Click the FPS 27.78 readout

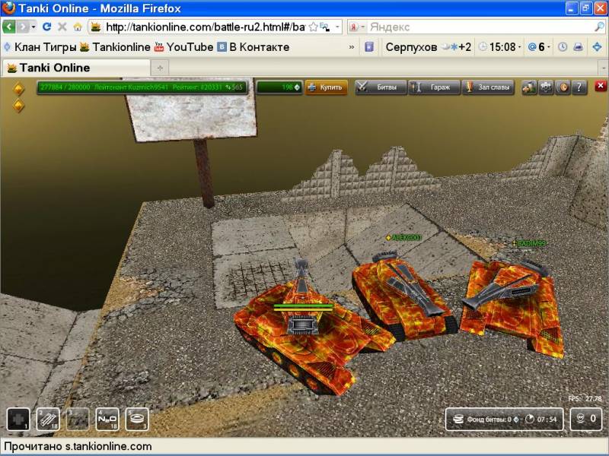[x=585, y=398]
